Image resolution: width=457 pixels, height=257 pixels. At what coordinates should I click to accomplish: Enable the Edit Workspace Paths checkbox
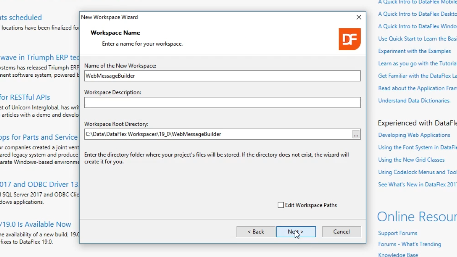click(281, 205)
